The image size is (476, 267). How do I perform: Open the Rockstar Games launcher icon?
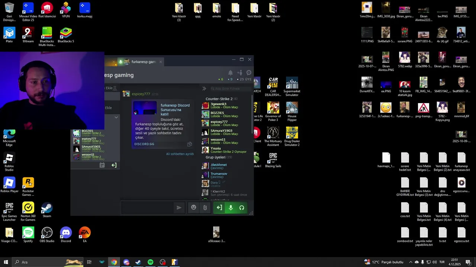28,187
